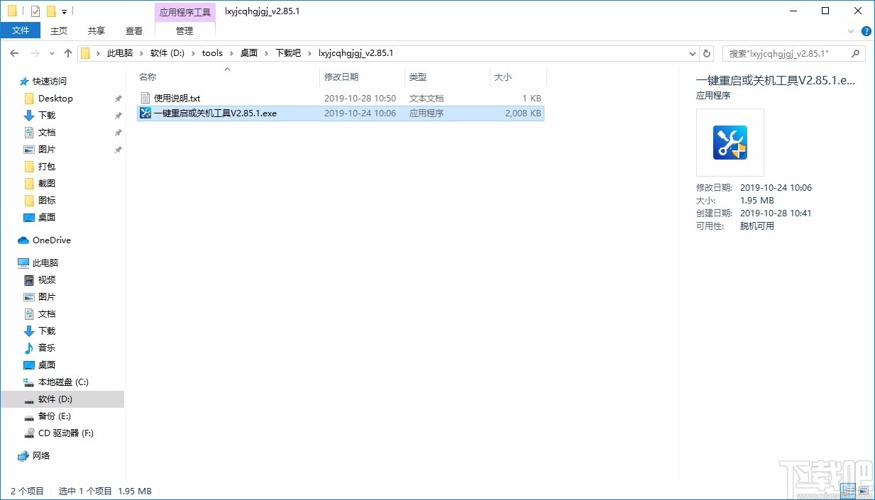Unpin 下载 from quick access

pyautogui.click(x=118, y=115)
